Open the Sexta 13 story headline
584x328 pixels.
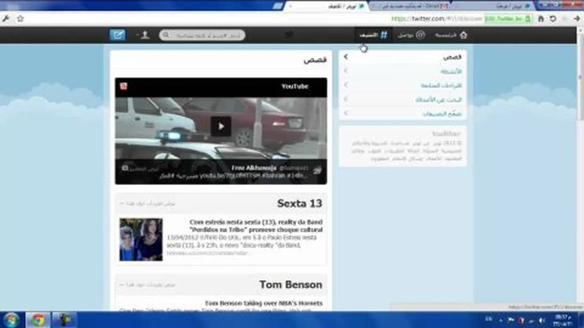[x=256, y=226]
